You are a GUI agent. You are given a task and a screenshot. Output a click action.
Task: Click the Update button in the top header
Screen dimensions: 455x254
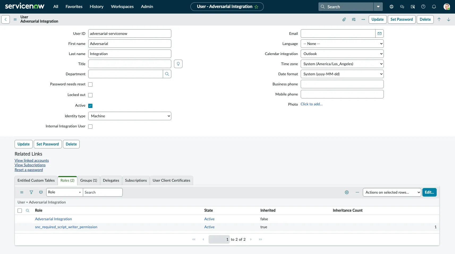(377, 19)
